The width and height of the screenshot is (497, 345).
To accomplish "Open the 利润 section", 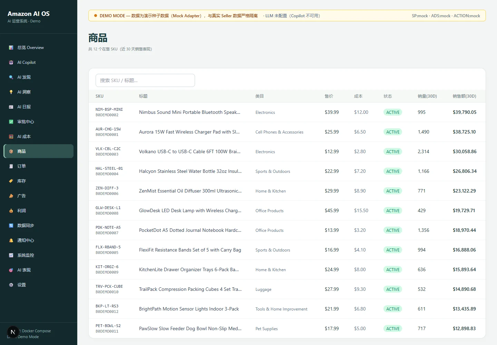I will [x=39, y=211].
